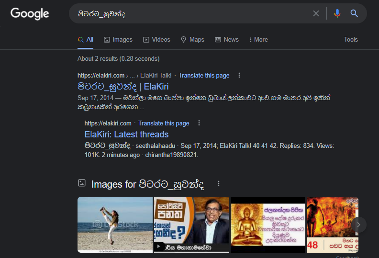Click the Sep 17, 2014 snippet text
Image resolution: width=379 pixels, height=258 pixels.
point(95,98)
